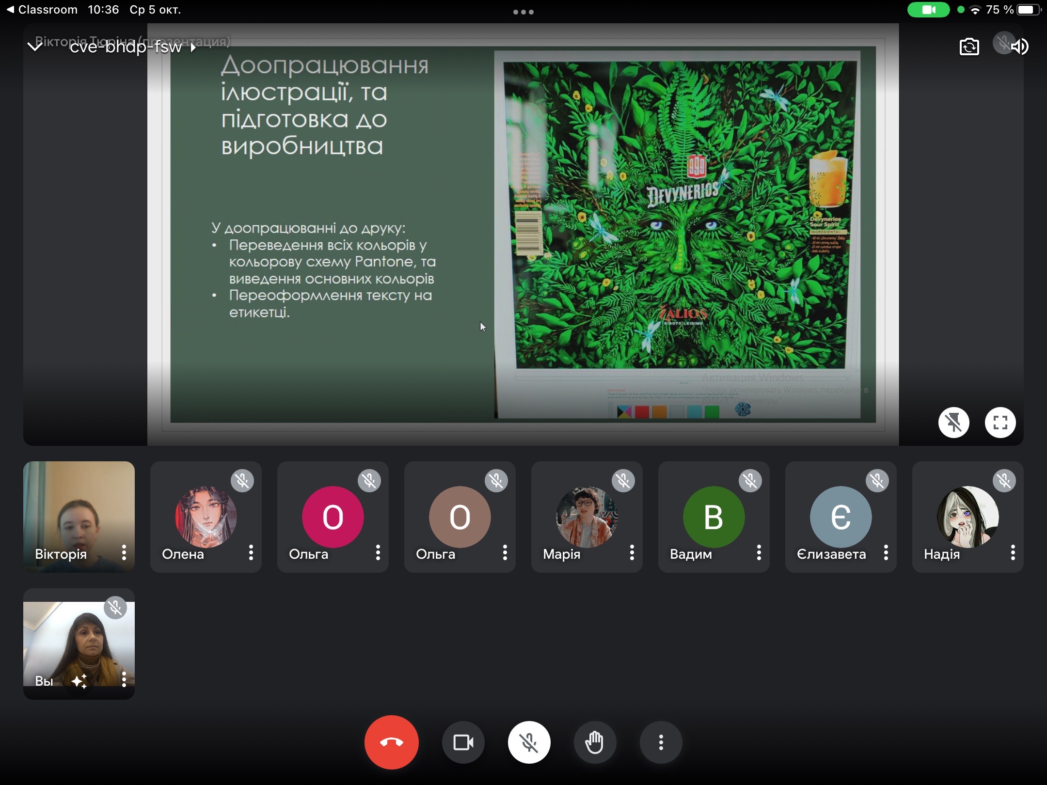Open options for the pink-avatar Ольга tile
The image size is (1047, 785).
[x=378, y=552]
